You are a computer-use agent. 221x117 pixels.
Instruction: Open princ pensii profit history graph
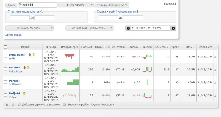click(x=70, y=56)
